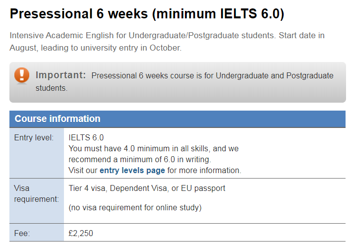Click the Visa requirement row label
351x245 pixels.
click(x=36, y=193)
